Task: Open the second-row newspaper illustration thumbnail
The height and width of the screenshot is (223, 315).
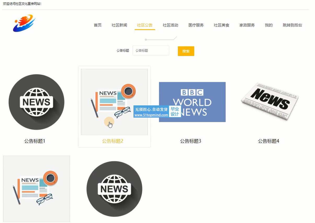Action: (x=37, y=189)
